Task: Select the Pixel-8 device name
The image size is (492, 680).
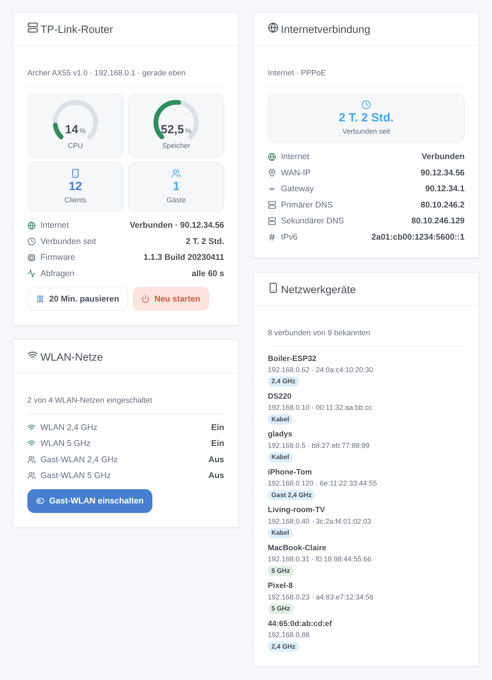Action: click(x=280, y=586)
